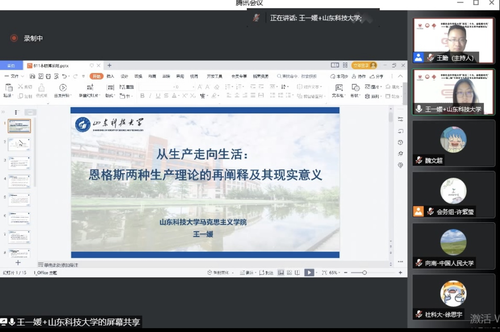
Task: Switch to the 设计 ribbon tab
Action: tap(124, 76)
